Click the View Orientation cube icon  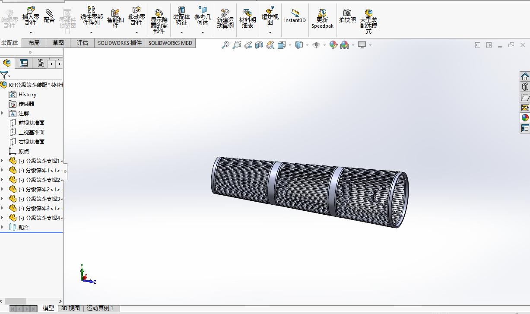(282, 44)
